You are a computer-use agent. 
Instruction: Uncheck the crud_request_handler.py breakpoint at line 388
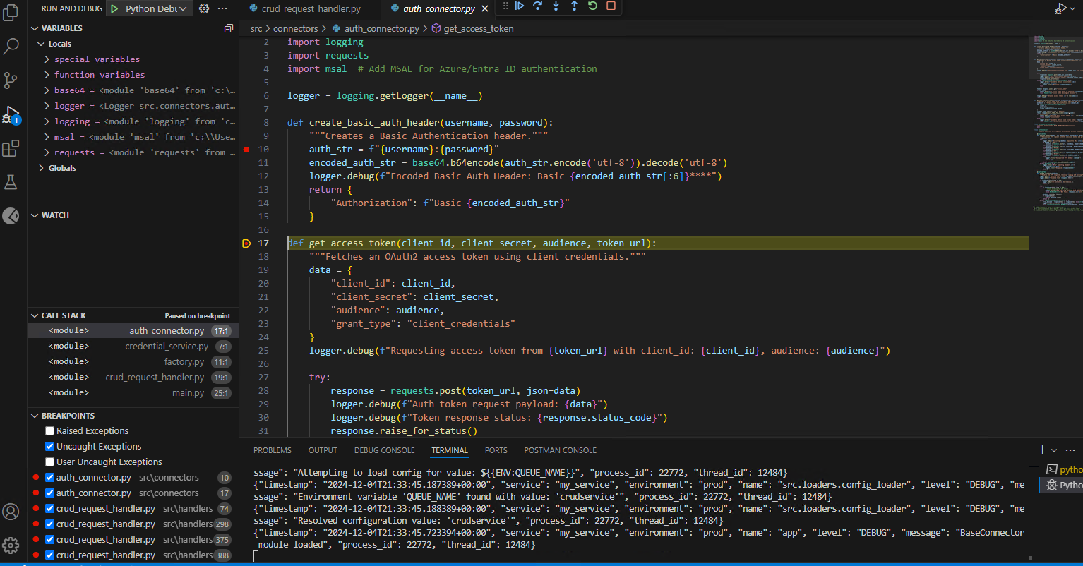coord(49,555)
